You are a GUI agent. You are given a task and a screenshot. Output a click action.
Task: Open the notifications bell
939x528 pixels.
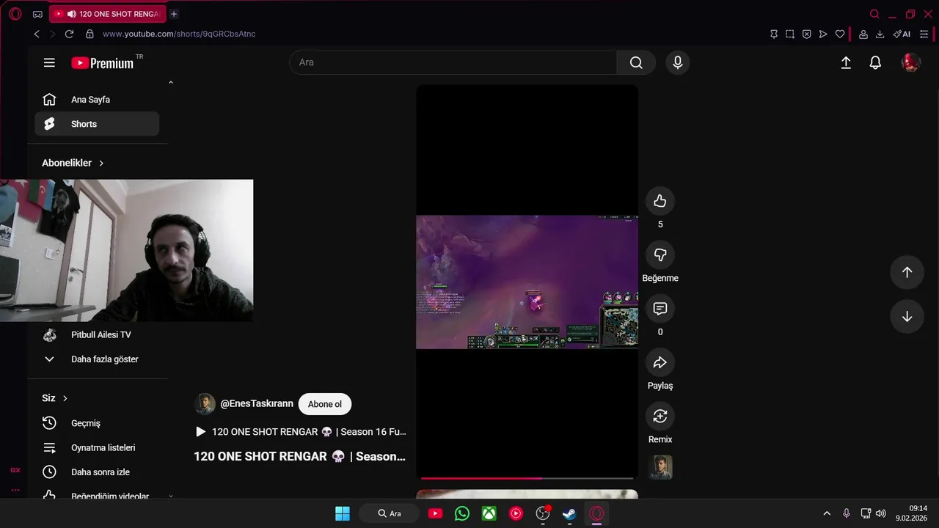pyautogui.click(x=875, y=63)
